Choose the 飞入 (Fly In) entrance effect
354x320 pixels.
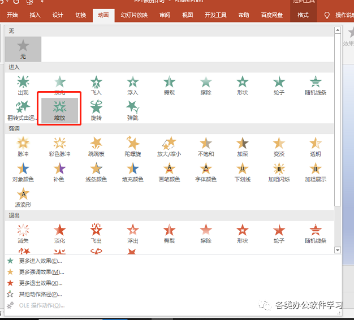click(x=96, y=84)
